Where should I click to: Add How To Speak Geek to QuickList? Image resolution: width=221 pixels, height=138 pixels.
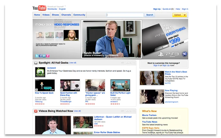(36, 90)
